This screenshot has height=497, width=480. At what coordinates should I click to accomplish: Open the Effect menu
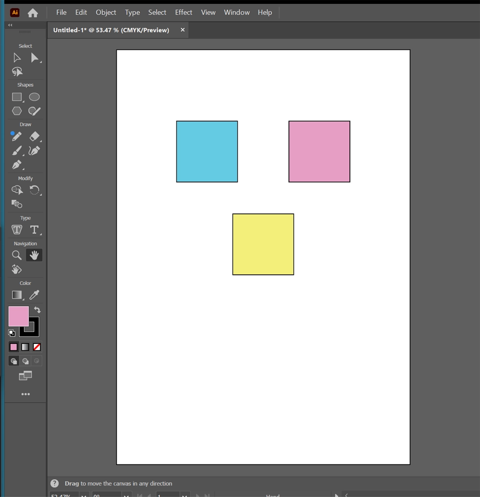click(x=183, y=12)
